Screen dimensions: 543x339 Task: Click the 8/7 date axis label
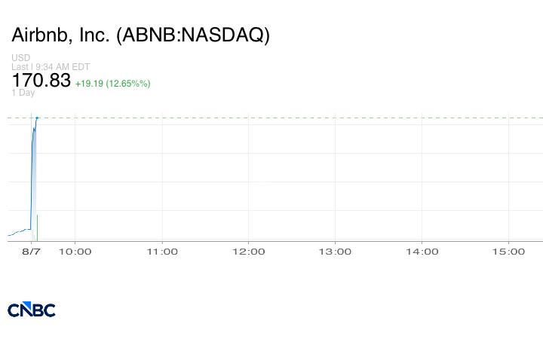tap(31, 252)
